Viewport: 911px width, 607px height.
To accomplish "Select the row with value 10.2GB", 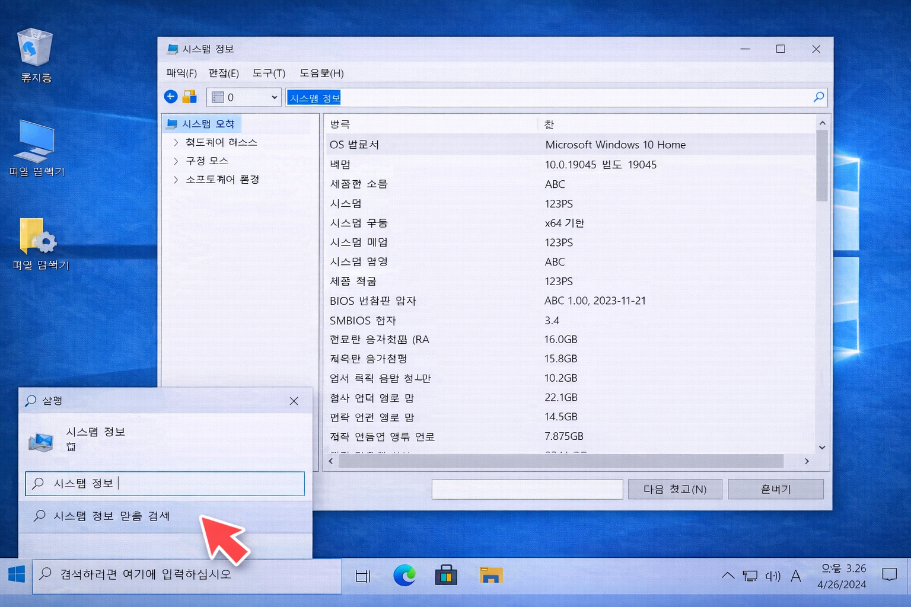I will point(571,378).
